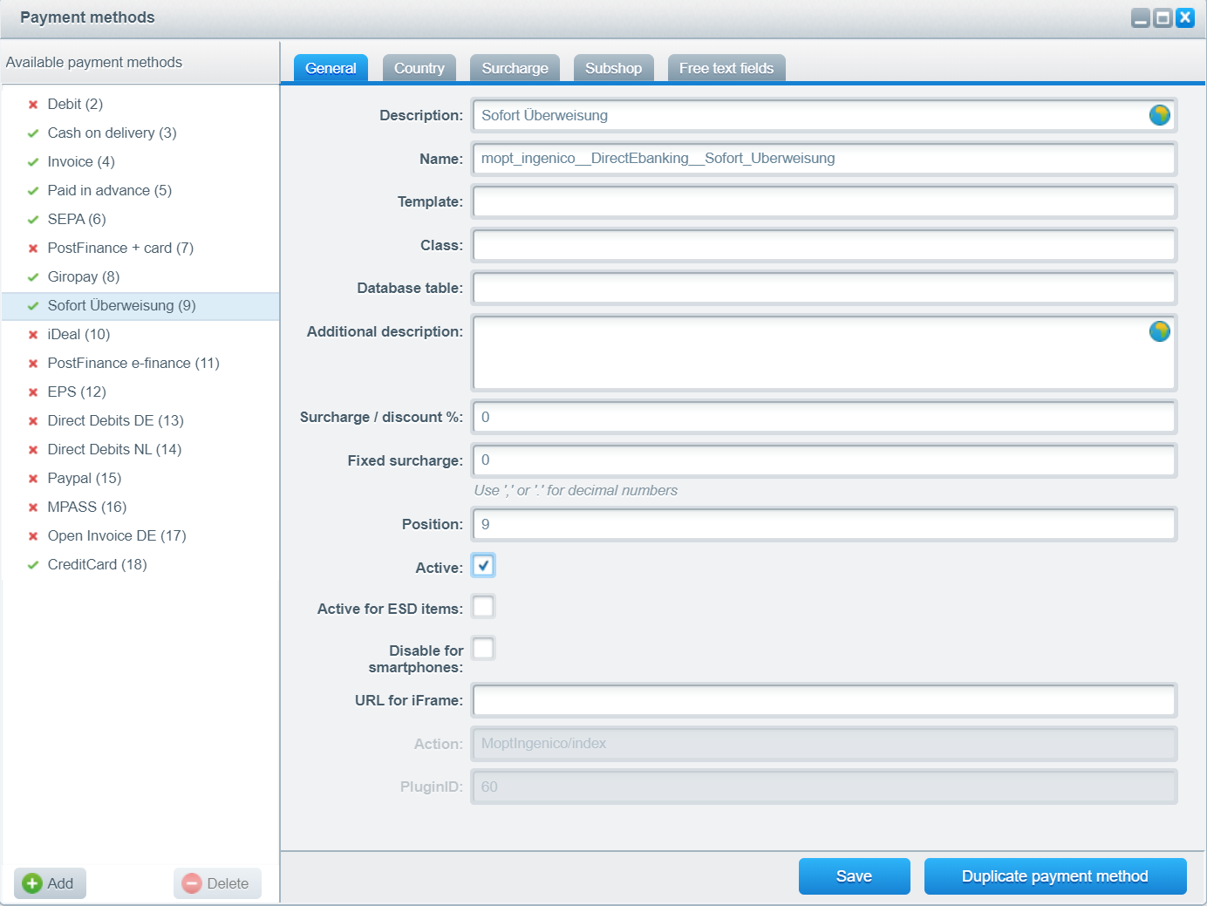Click the Save button
Screen dimensions: 1207x906
(855, 876)
